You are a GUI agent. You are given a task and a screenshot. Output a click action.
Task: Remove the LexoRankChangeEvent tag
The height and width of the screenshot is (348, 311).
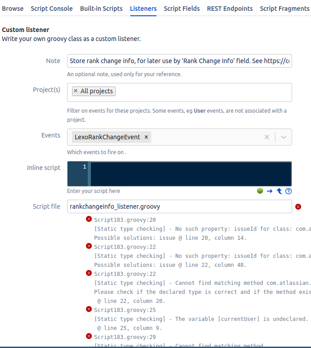(x=146, y=137)
